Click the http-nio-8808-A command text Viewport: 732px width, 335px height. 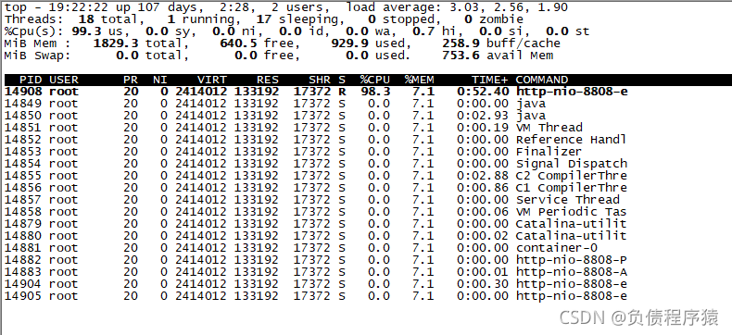572,273
